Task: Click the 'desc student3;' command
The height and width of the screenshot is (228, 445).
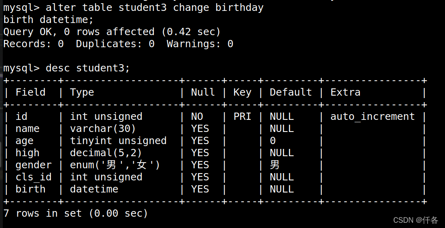Action: click(88, 68)
